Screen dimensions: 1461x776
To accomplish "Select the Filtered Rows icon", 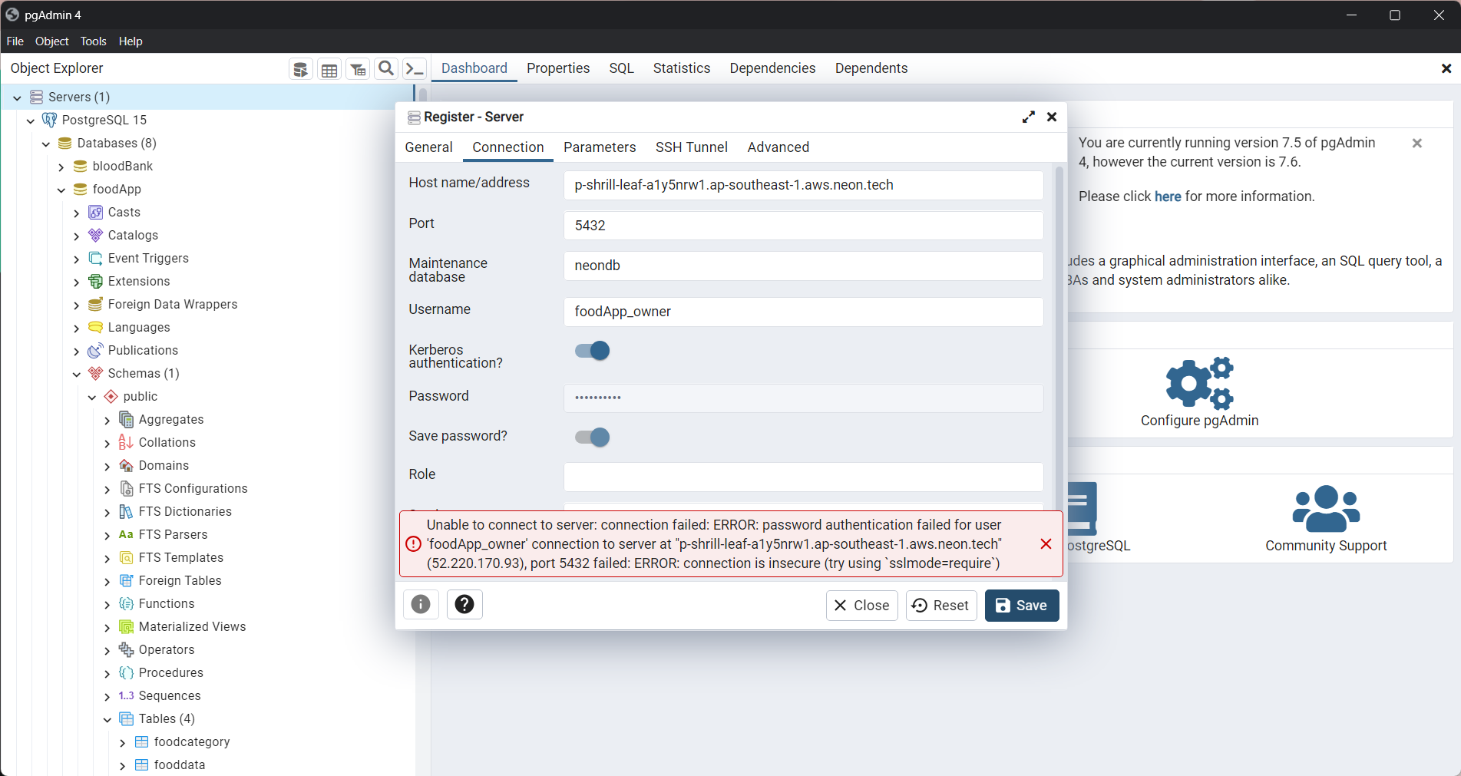I will pyautogui.click(x=358, y=68).
